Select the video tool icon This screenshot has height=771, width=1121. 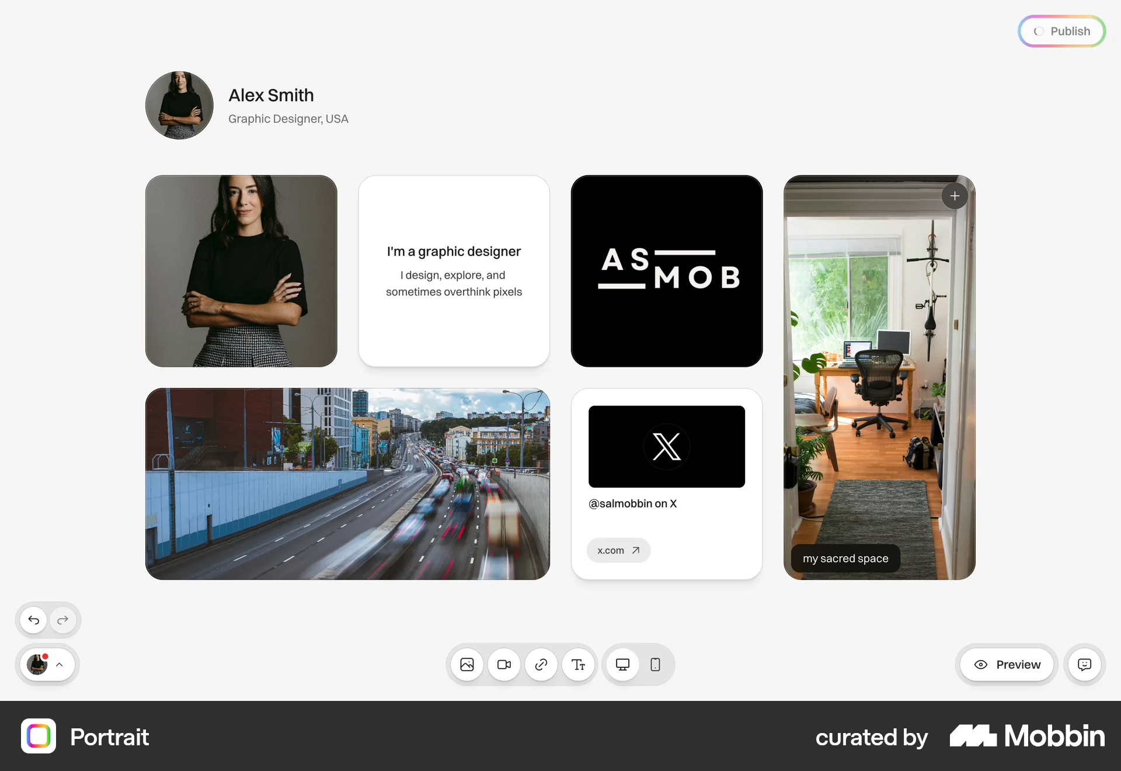(504, 665)
